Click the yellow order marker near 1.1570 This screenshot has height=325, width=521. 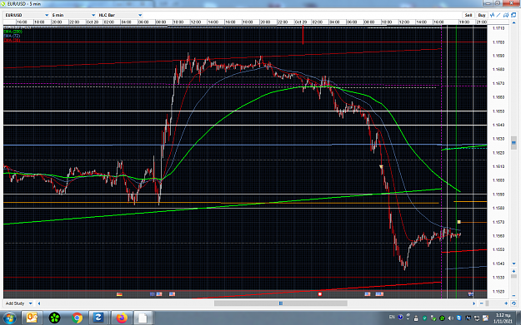[x=458, y=222]
